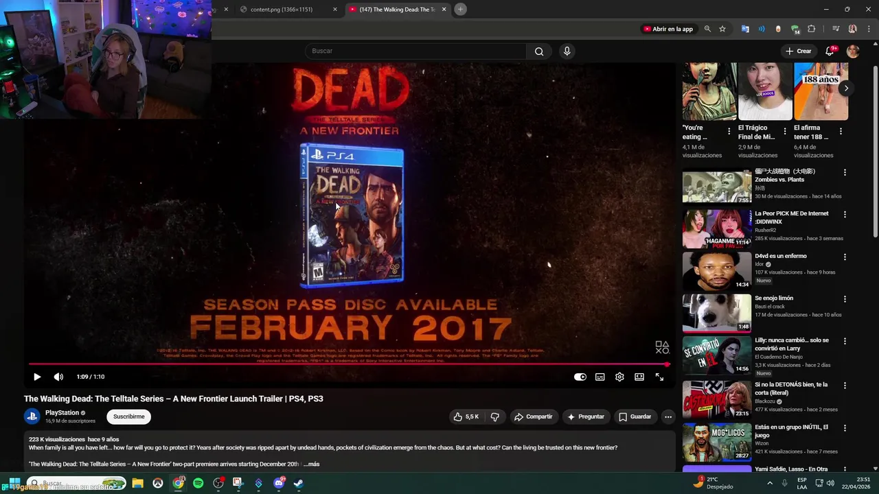Start voice search with microphone icon

567,51
